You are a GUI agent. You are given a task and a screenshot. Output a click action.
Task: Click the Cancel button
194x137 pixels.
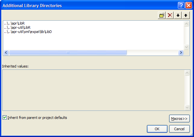tap(179, 129)
